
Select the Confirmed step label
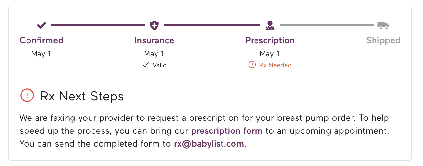pos(41,40)
